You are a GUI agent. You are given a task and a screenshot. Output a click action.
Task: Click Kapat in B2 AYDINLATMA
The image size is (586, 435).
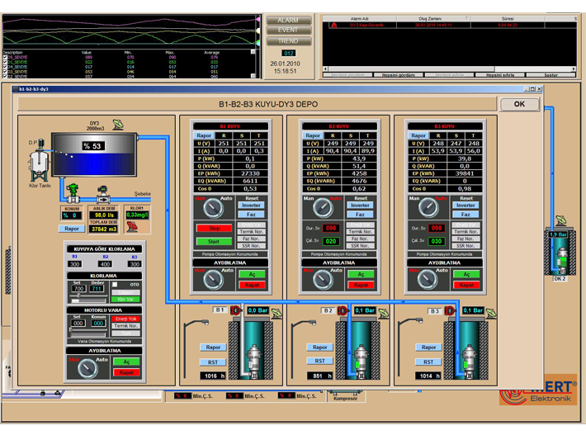click(361, 285)
